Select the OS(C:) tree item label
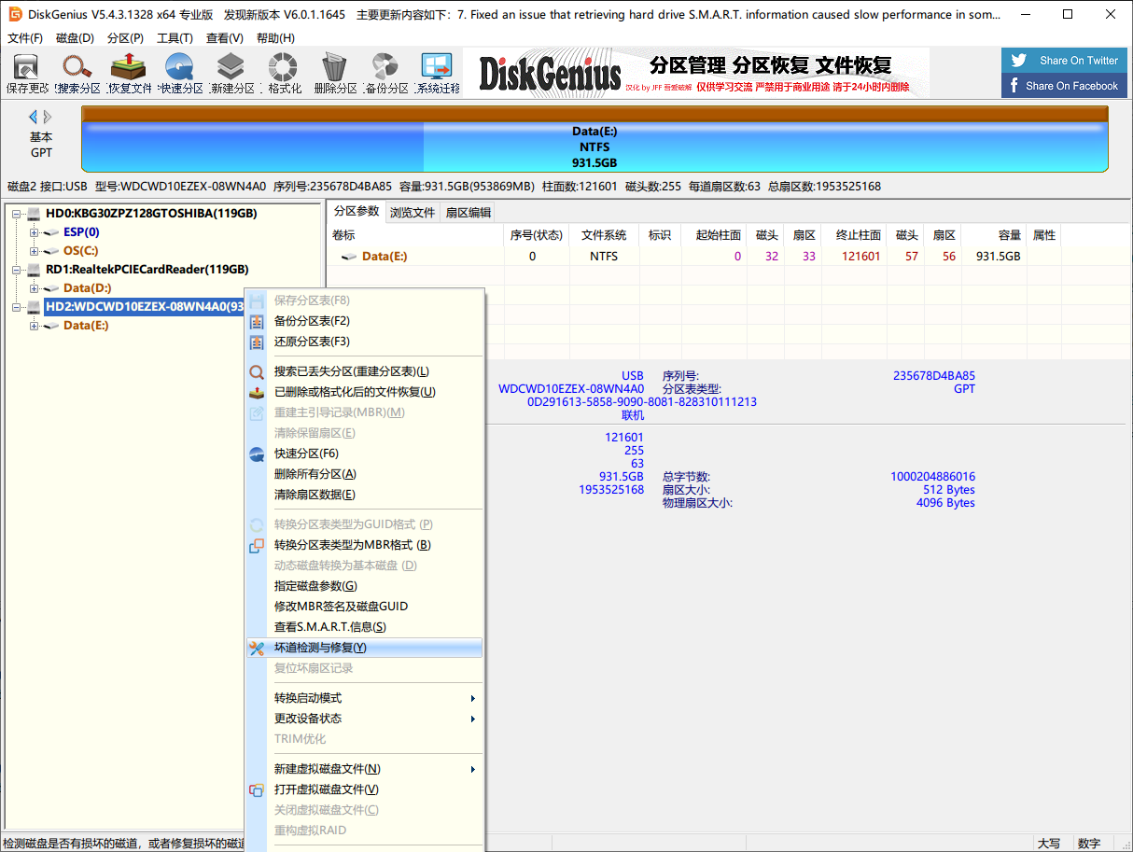 coord(80,251)
